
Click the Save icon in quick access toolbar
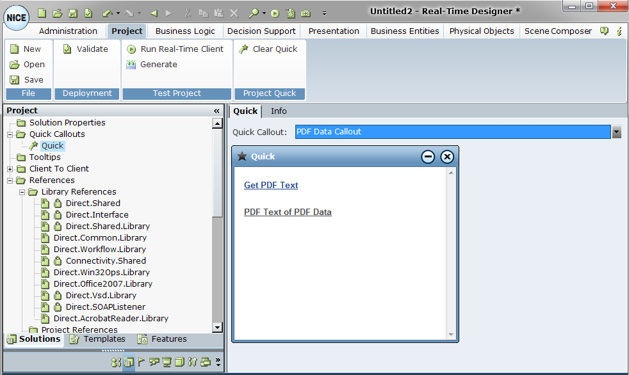tap(73, 13)
